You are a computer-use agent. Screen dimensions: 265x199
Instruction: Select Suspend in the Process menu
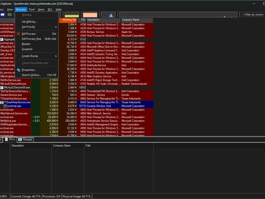coord(27,49)
